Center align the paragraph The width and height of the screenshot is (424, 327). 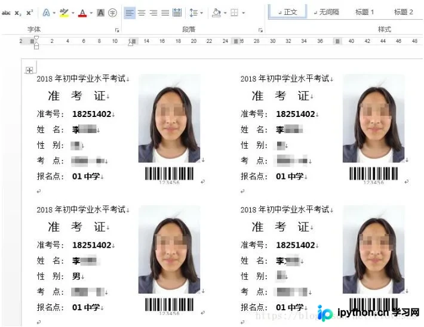click(142, 13)
